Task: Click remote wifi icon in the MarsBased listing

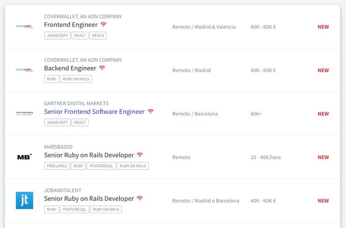Action: point(140,154)
